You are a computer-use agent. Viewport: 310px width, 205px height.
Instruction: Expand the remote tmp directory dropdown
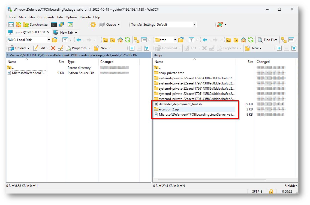pyautogui.click(x=175, y=40)
